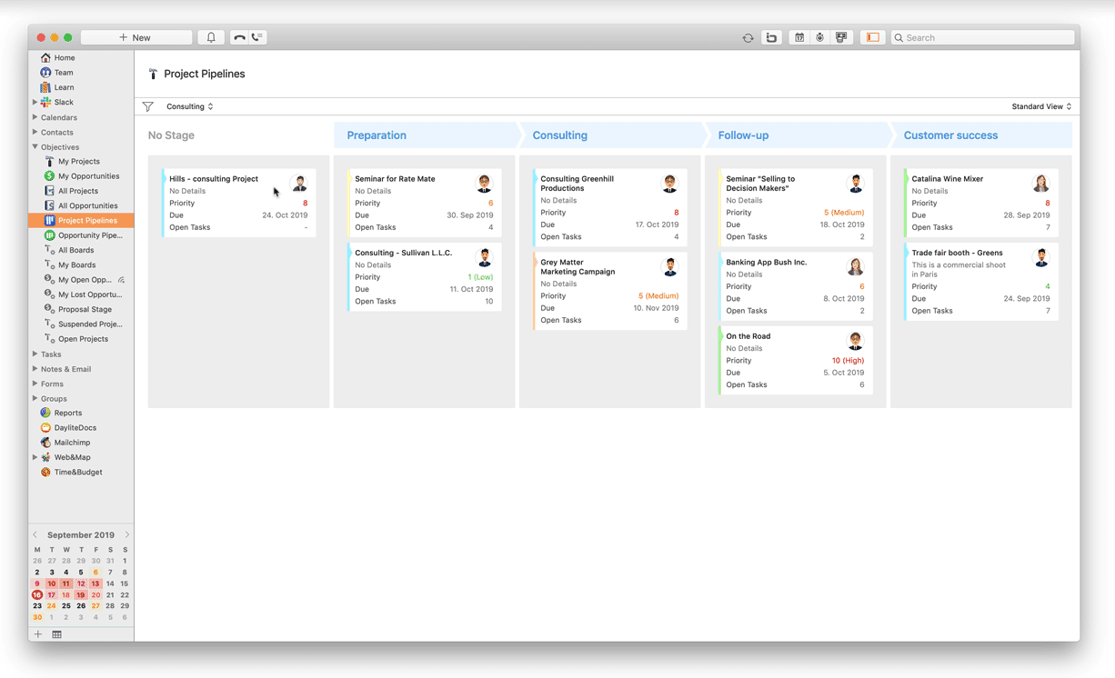Screen dimensions: 1115x678
Task: Expand the Tasks section in sidebar
Action: 35,354
